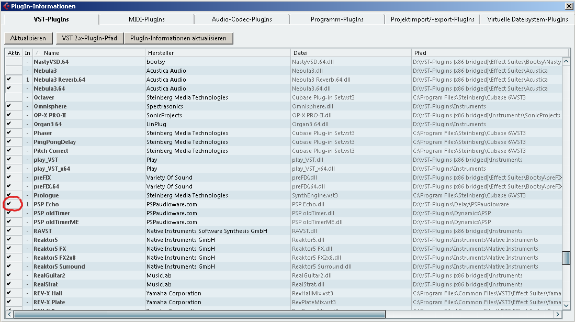Click the bootsy manufacturer cell

point(156,62)
